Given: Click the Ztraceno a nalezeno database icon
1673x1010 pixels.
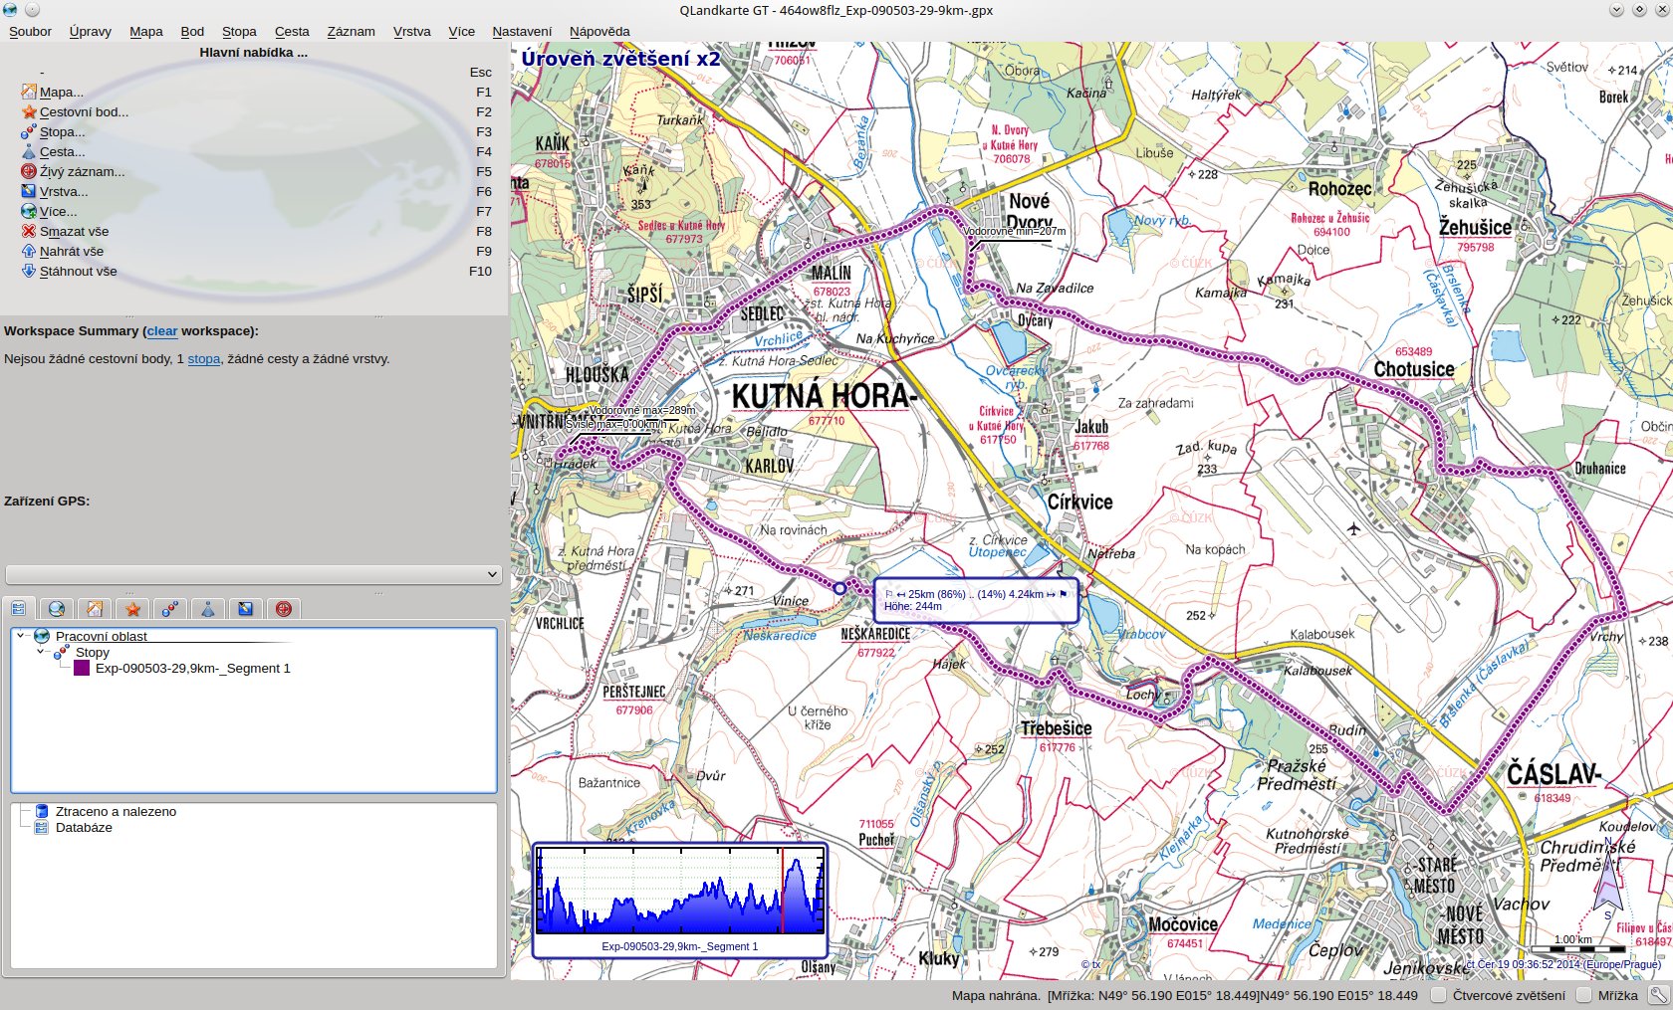Looking at the screenshot, I should tap(42, 811).
